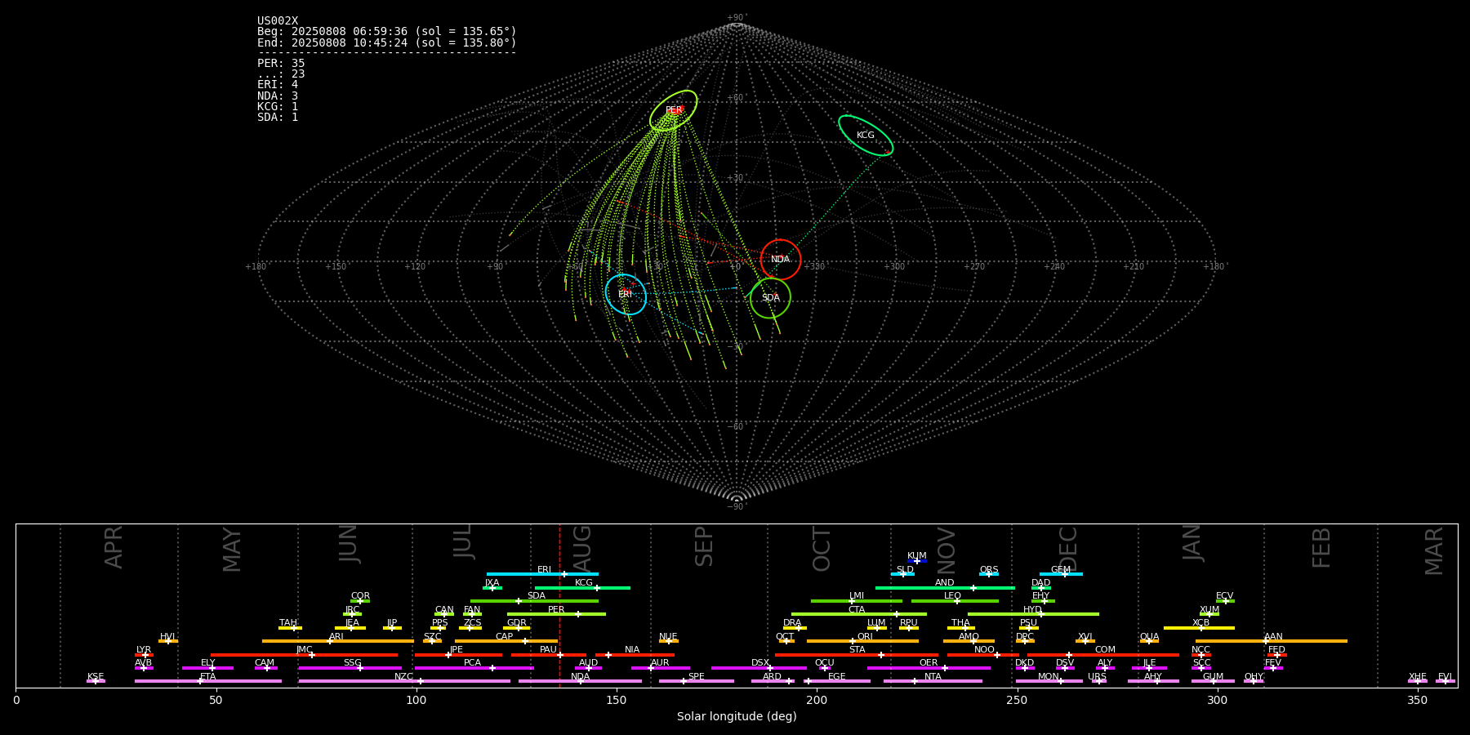The height and width of the screenshot is (735, 1470).
Task: Click the NDA shower bar in the timeline
Action: click(x=580, y=681)
